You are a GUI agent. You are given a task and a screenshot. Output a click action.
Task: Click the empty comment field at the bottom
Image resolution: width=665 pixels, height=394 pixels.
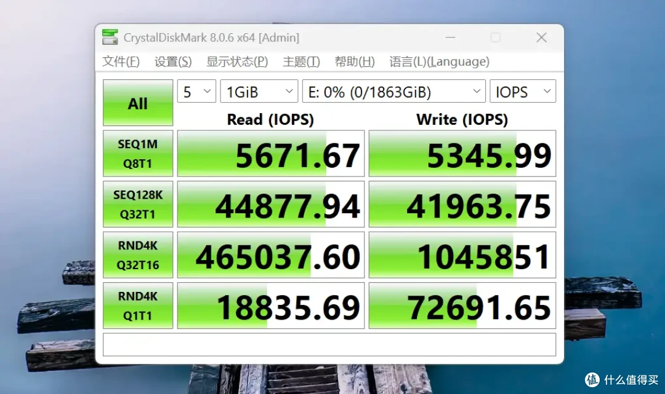(329, 344)
